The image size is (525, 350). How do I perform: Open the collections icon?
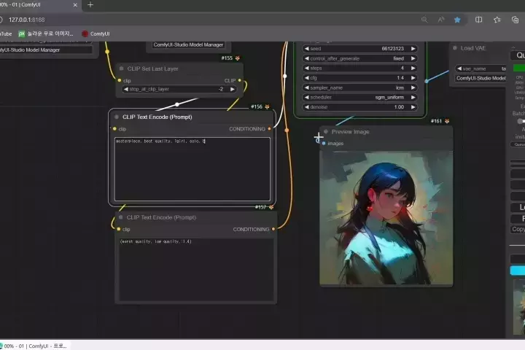coord(515,20)
